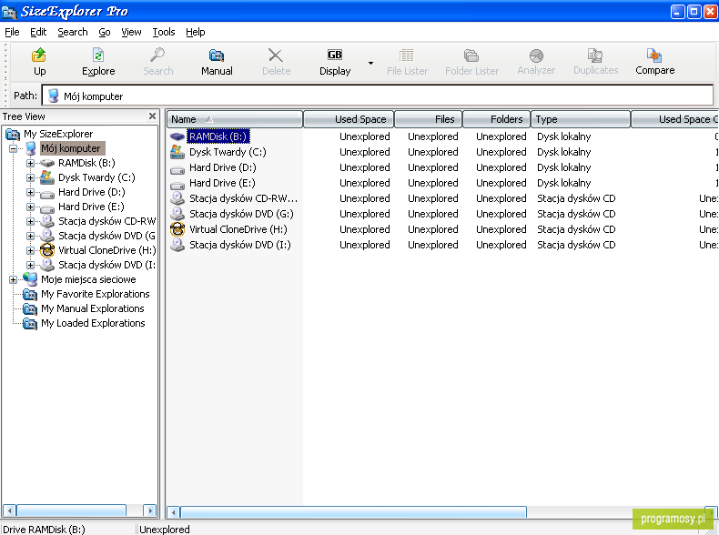This screenshot has width=719, height=535.
Task: Expand Hard Drive (D:) tree node
Action: point(30,193)
